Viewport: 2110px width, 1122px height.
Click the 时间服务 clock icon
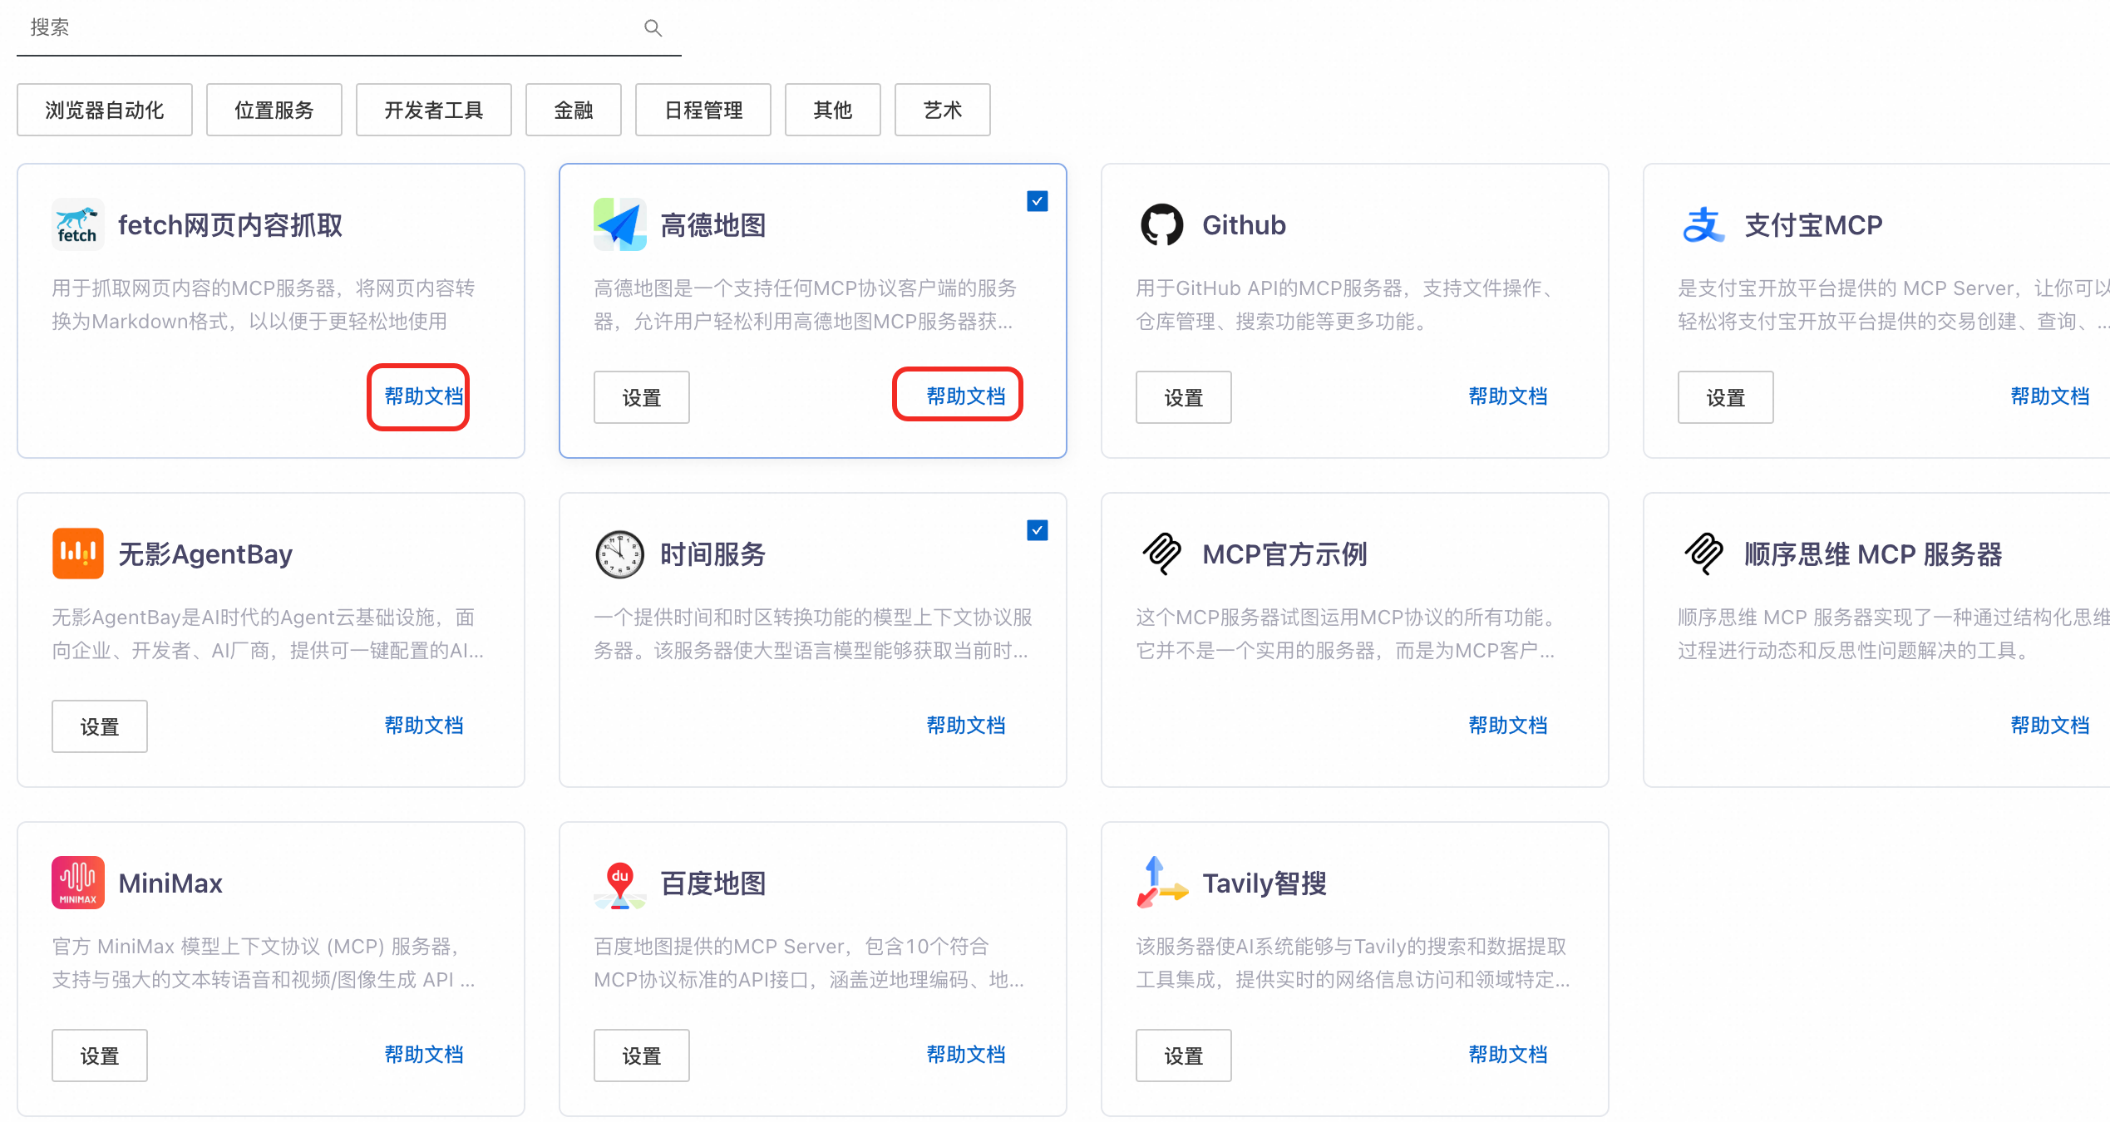[619, 554]
